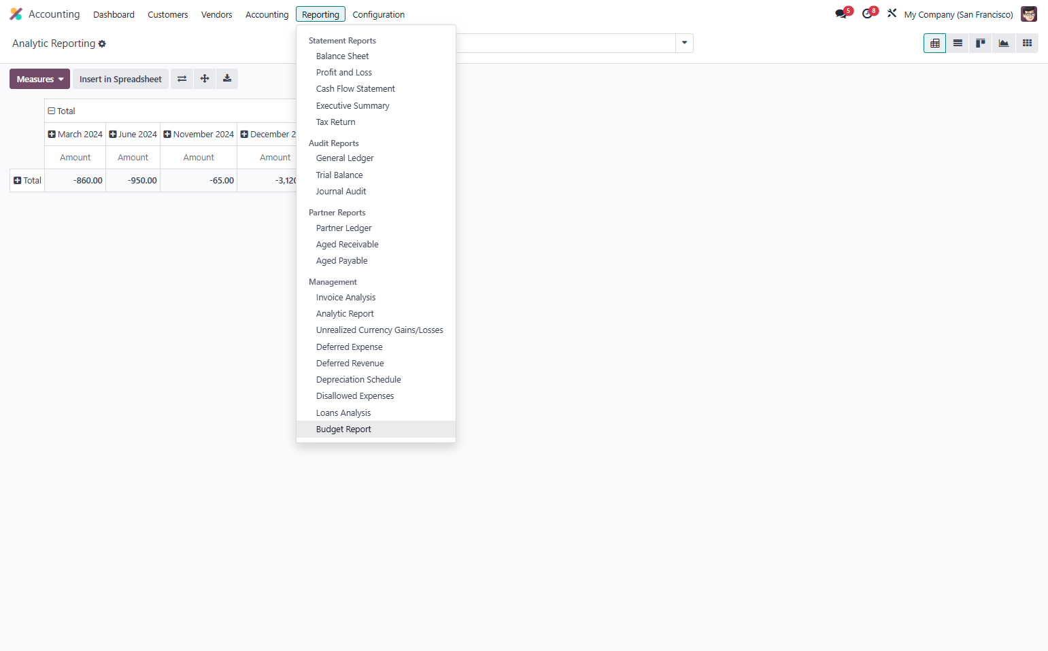This screenshot has height=651, width=1048.
Task: Click the -950.00 amount cell
Action: 133,180
